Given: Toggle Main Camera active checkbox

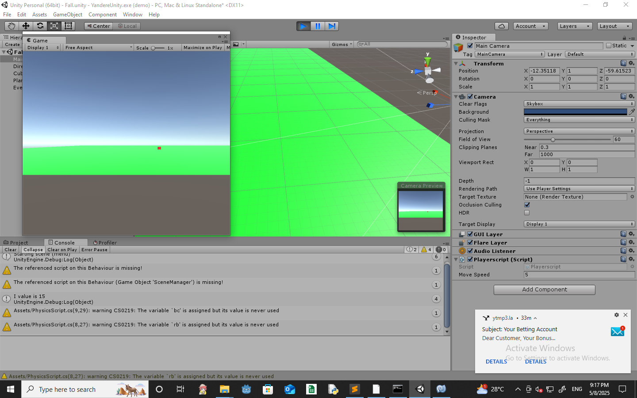Looking at the screenshot, I should click(470, 46).
